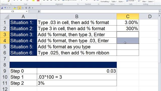Click the 'Step 0' cell
This screenshot has height=91, width=161.
[x=23, y=71]
